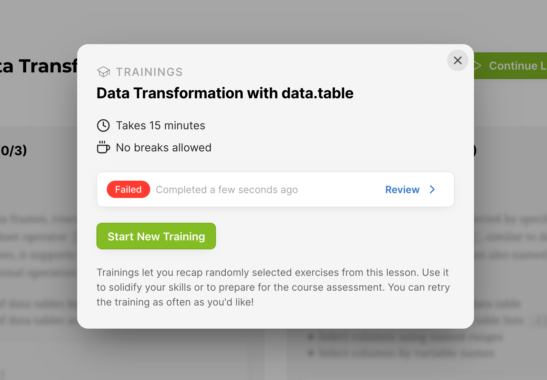This screenshot has width=547, height=380.
Task: Click the No breaks allowed text
Action: pyautogui.click(x=164, y=148)
